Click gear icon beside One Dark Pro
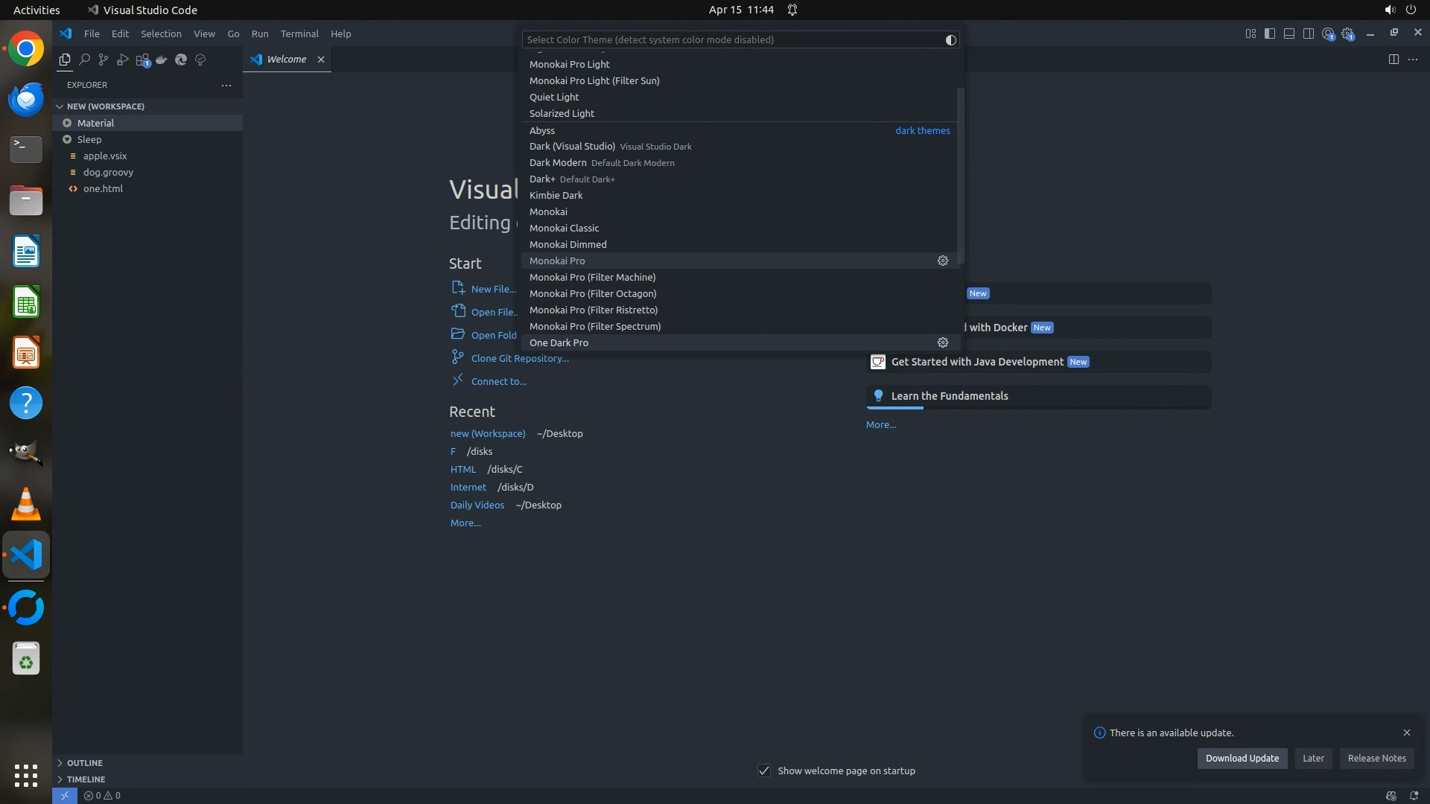Image resolution: width=1430 pixels, height=804 pixels. tap(942, 342)
